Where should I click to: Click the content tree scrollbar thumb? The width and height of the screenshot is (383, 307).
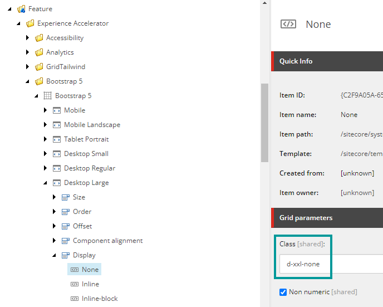264,123
